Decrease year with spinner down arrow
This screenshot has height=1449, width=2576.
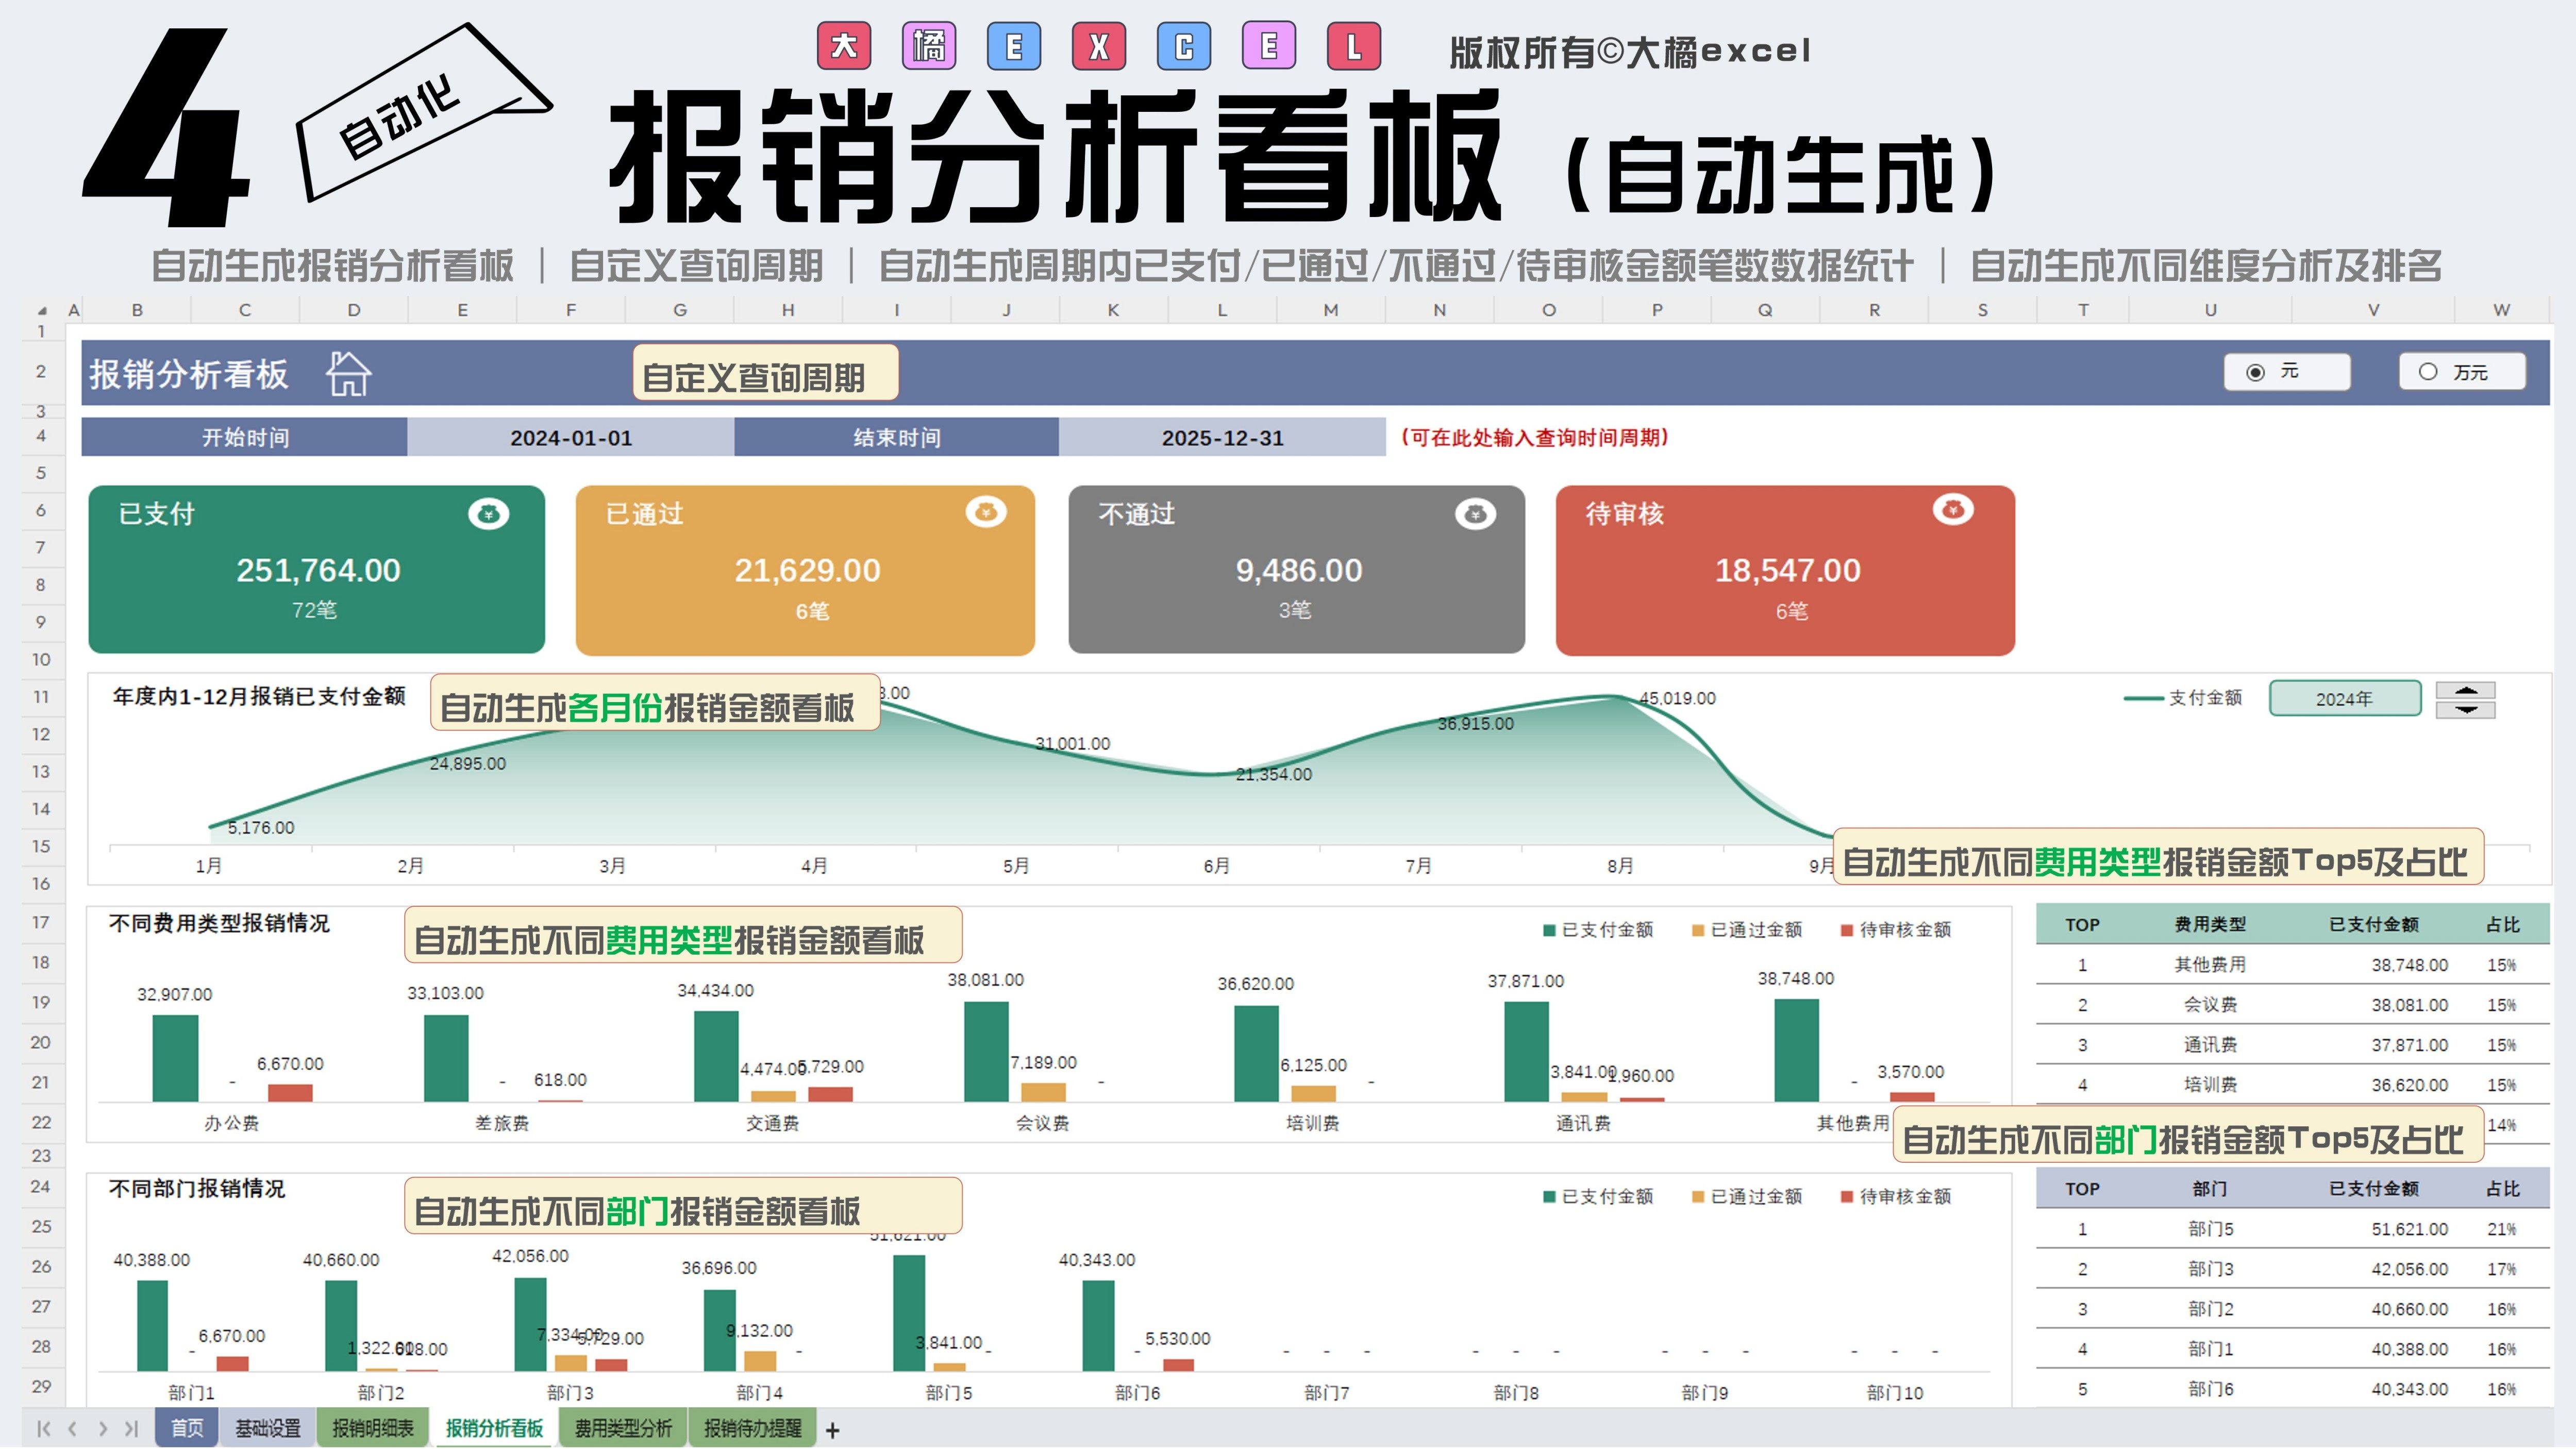2465,709
